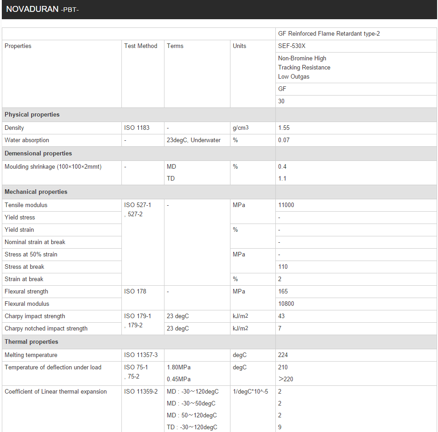Select the Charpy impact strength value '43'
438x432 pixels.
tap(281, 316)
